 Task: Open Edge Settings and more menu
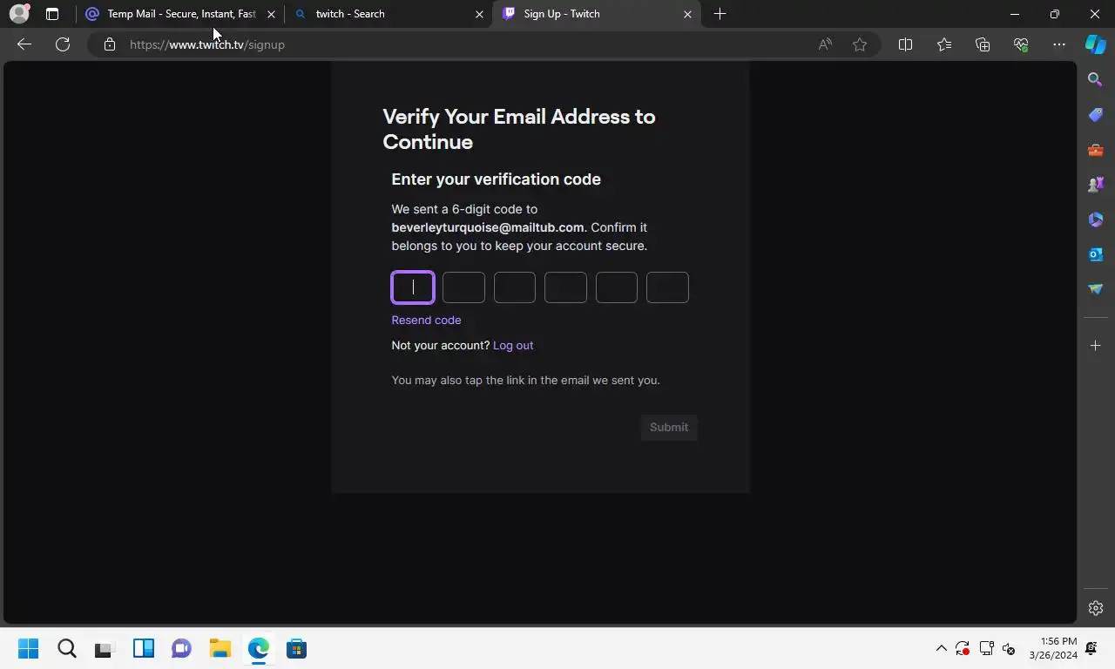click(x=1059, y=44)
